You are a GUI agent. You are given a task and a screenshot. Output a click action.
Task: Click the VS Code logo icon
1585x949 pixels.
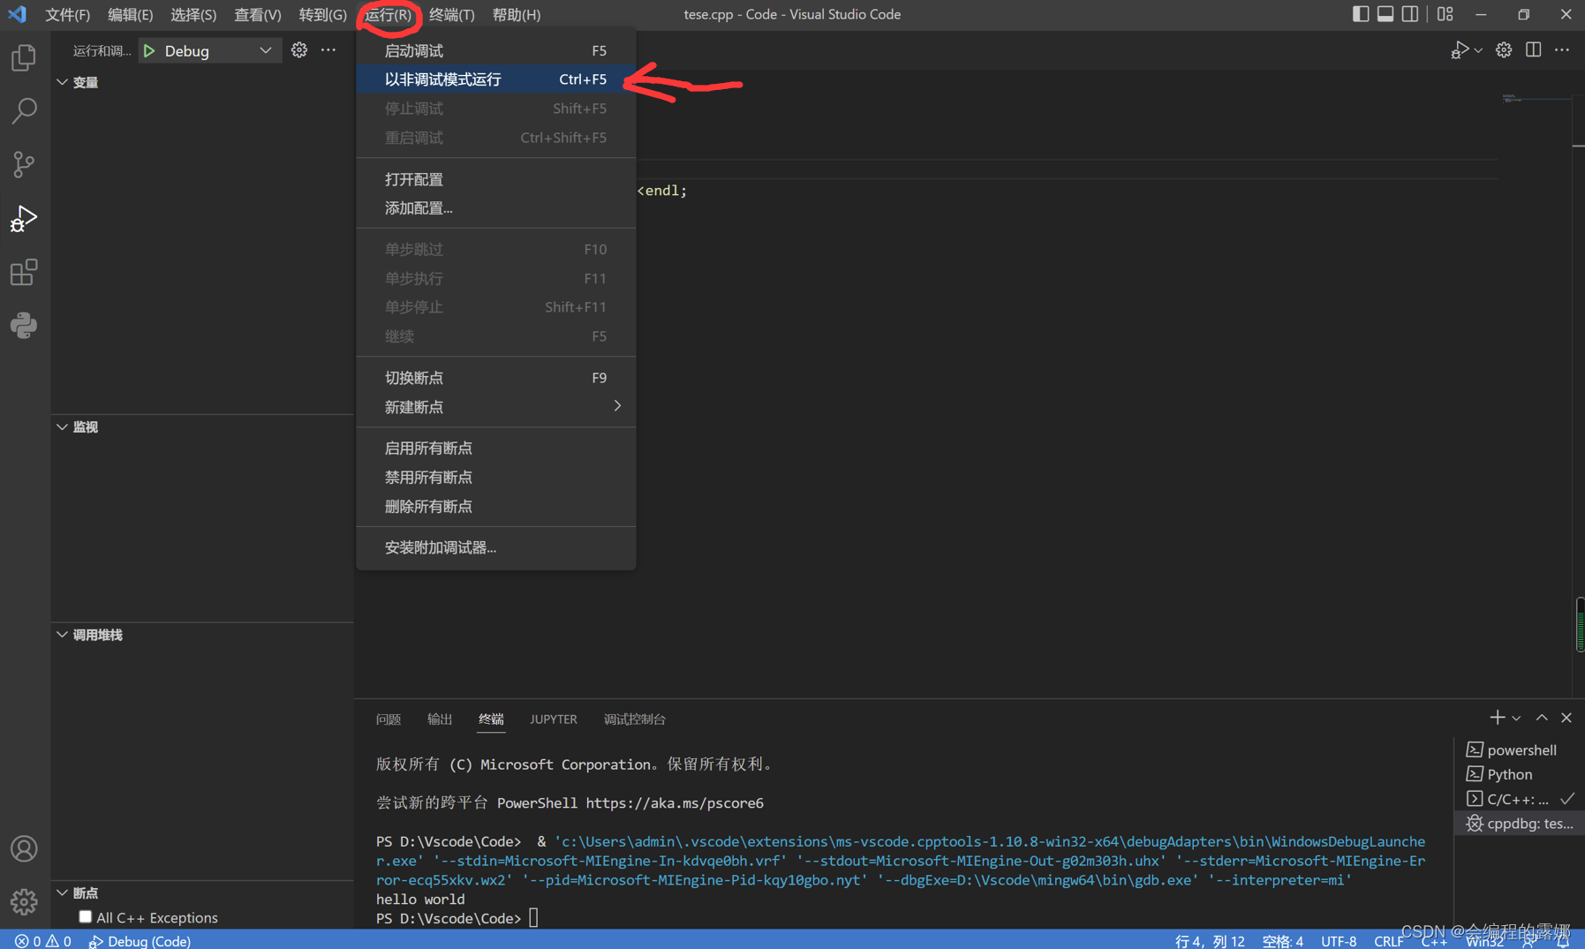(18, 14)
